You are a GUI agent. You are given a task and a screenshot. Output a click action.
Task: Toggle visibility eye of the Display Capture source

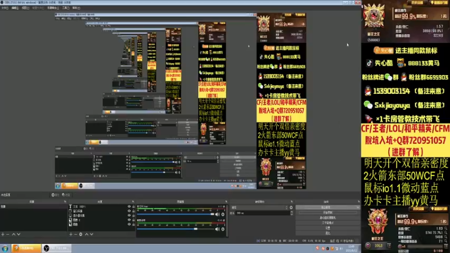(129, 215)
